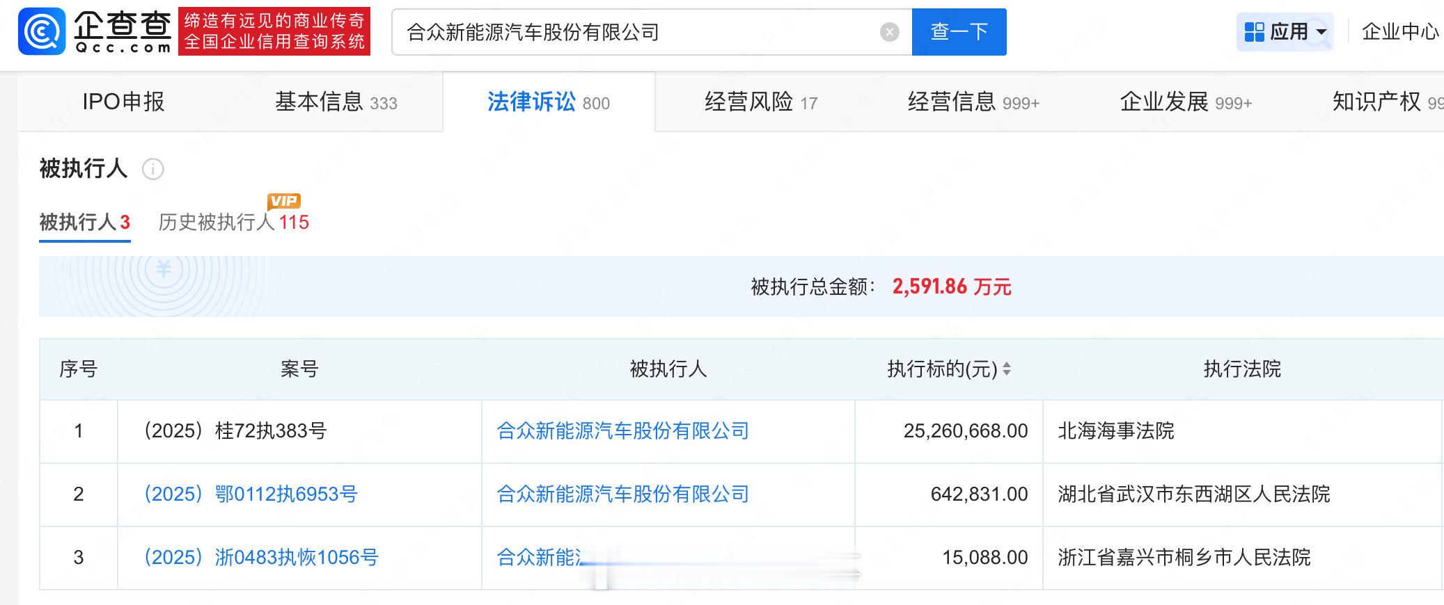1444x605 pixels.
Task: Click the apps grid icon next to 应用
Action: [1254, 32]
